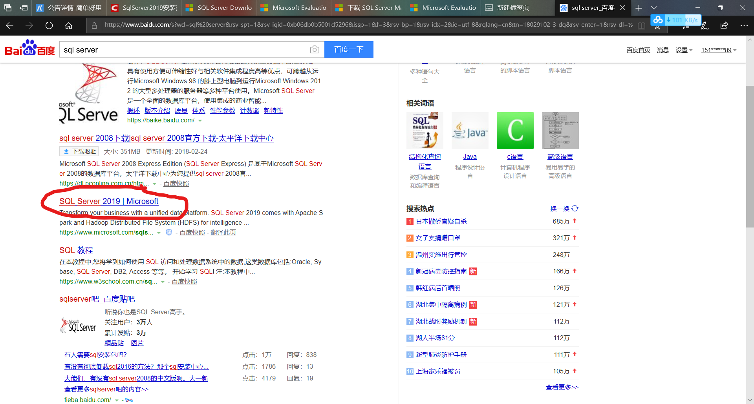This screenshot has width=754, height=404.
Task: Open the tabs you've set aside panel
Action: (x=8, y=7)
